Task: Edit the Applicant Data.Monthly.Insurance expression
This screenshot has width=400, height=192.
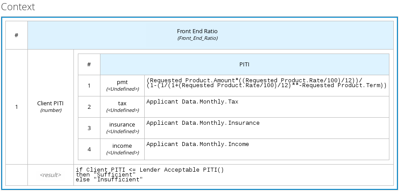Action: [266, 128]
